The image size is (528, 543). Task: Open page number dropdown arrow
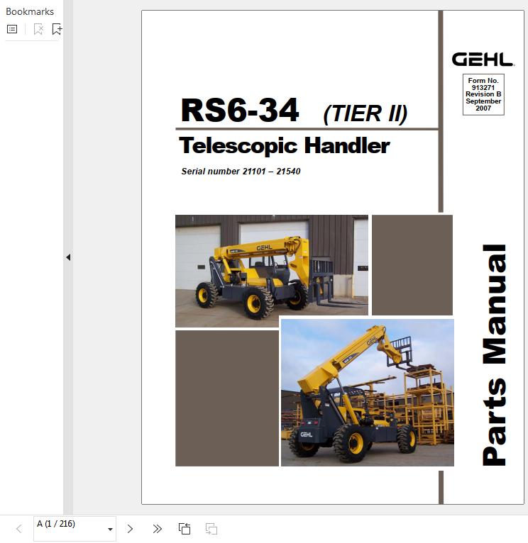tap(110, 529)
